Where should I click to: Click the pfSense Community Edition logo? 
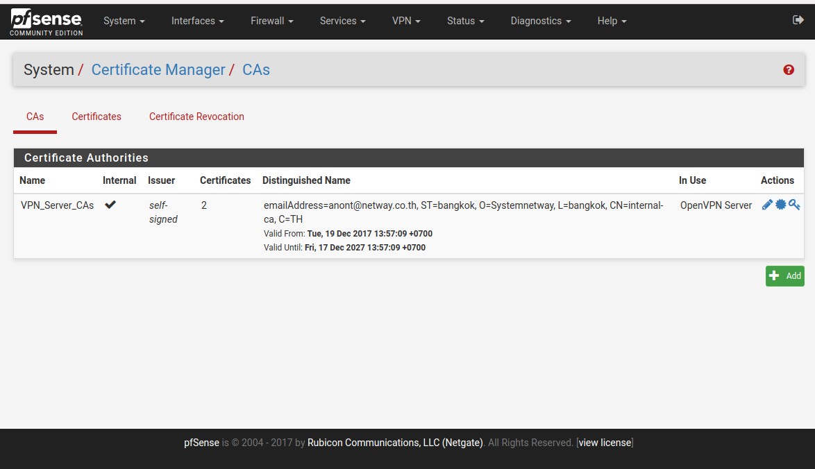[x=46, y=22]
